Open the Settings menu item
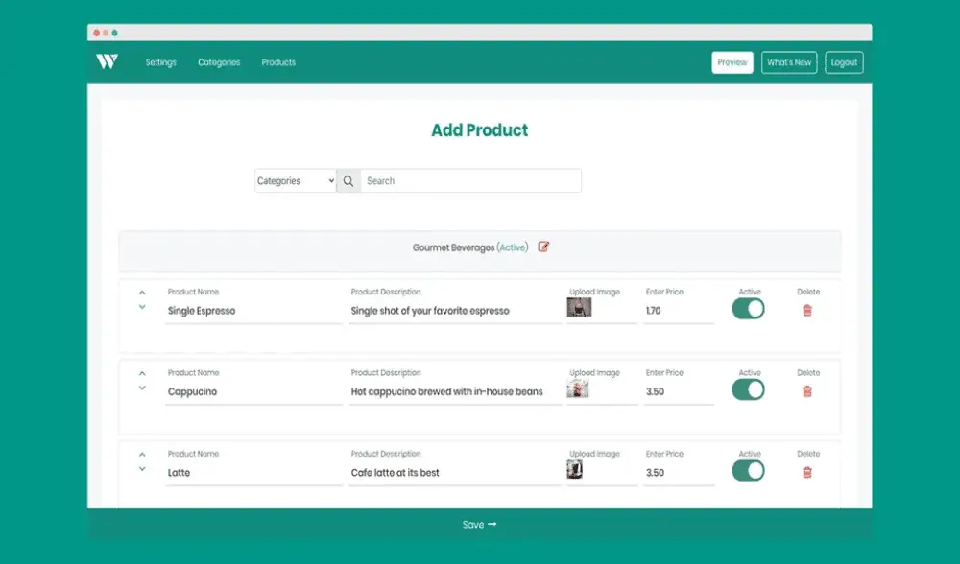 tap(161, 62)
